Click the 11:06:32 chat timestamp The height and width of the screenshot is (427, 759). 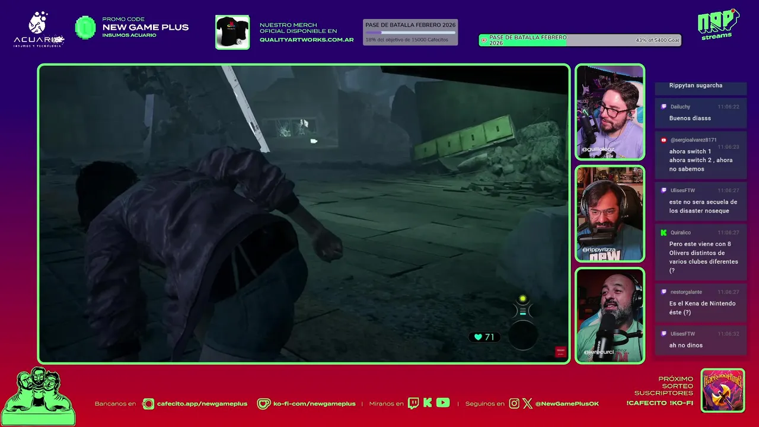pyautogui.click(x=728, y=334)
